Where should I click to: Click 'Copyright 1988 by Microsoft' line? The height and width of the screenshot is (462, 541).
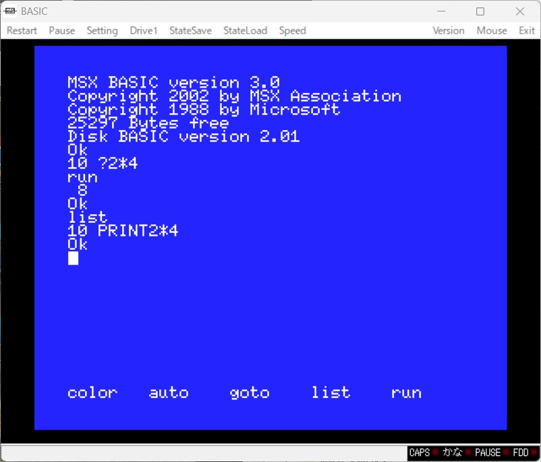coord(204,109)
